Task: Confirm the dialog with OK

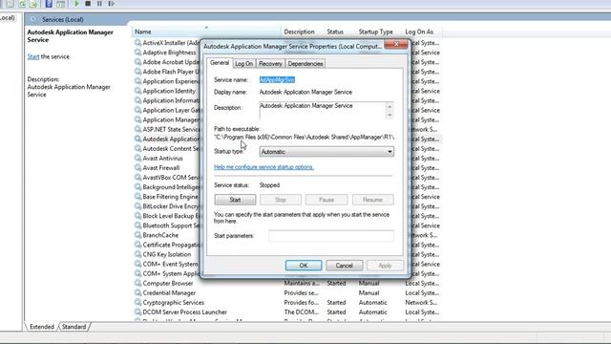Action: point(304,266)
